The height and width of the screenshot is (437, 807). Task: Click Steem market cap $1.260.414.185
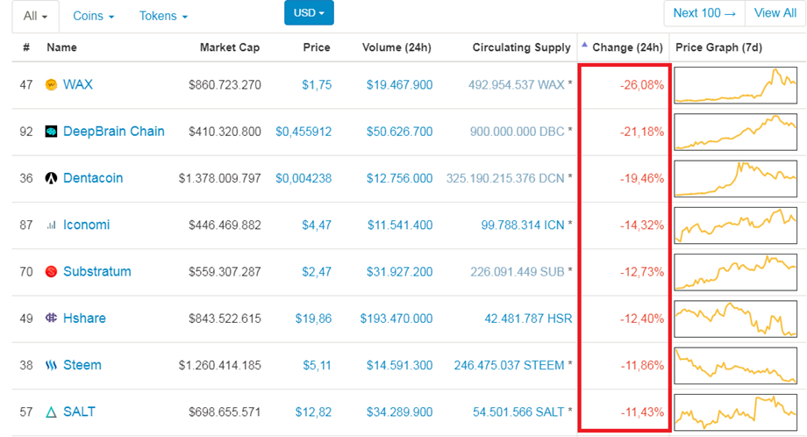click(220, 365)
